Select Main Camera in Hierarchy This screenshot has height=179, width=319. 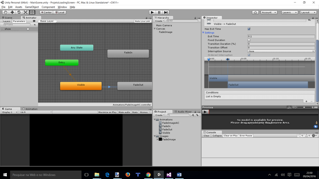(164, 26)
